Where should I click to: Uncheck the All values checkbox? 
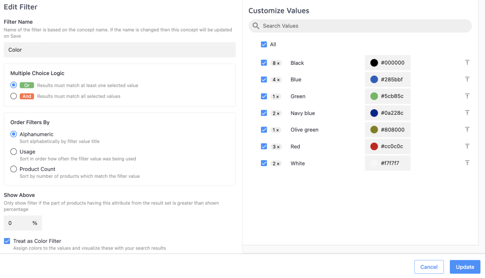[x=264, y=45]
